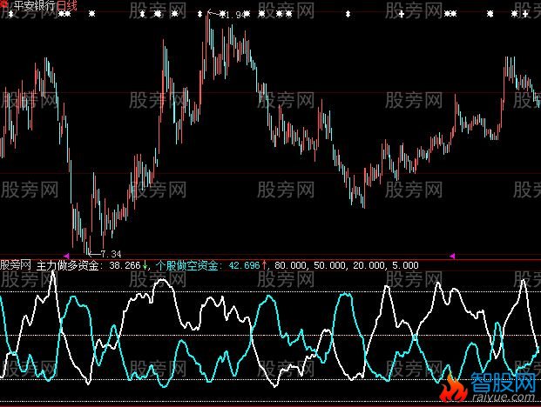Click the red icon beside 平安银行 title

[x=4, y=5]
